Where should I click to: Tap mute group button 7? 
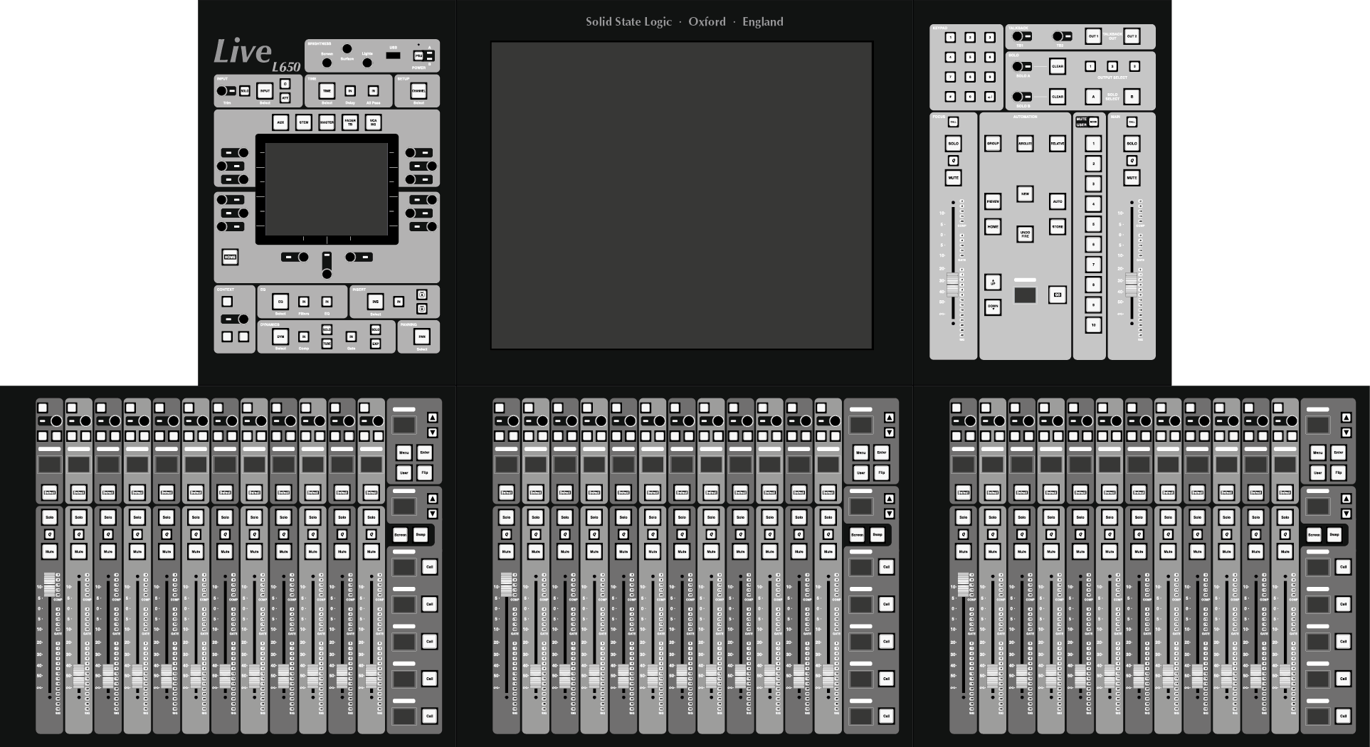tap(1093, 265)
